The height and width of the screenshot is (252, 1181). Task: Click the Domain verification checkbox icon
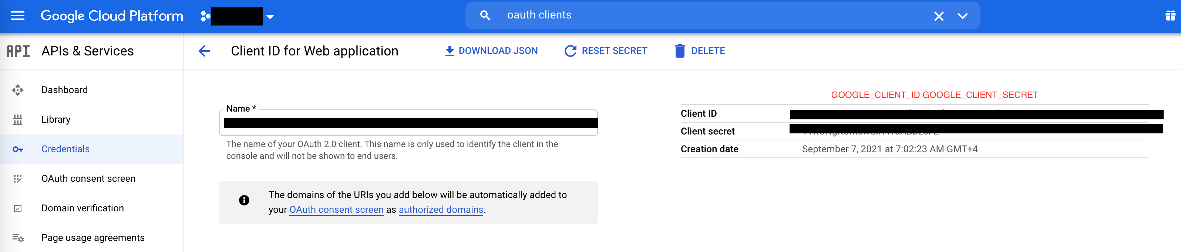[18, 208]
